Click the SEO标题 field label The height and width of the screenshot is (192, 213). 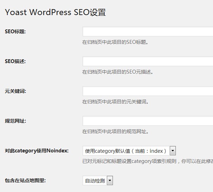click(x=15, y=32)
